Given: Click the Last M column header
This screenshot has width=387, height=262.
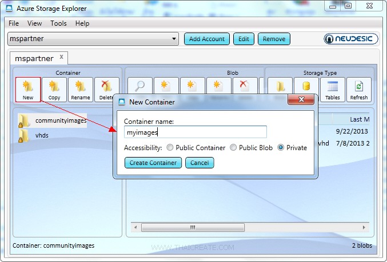Looking at the screenshot, I should [360, 119].
